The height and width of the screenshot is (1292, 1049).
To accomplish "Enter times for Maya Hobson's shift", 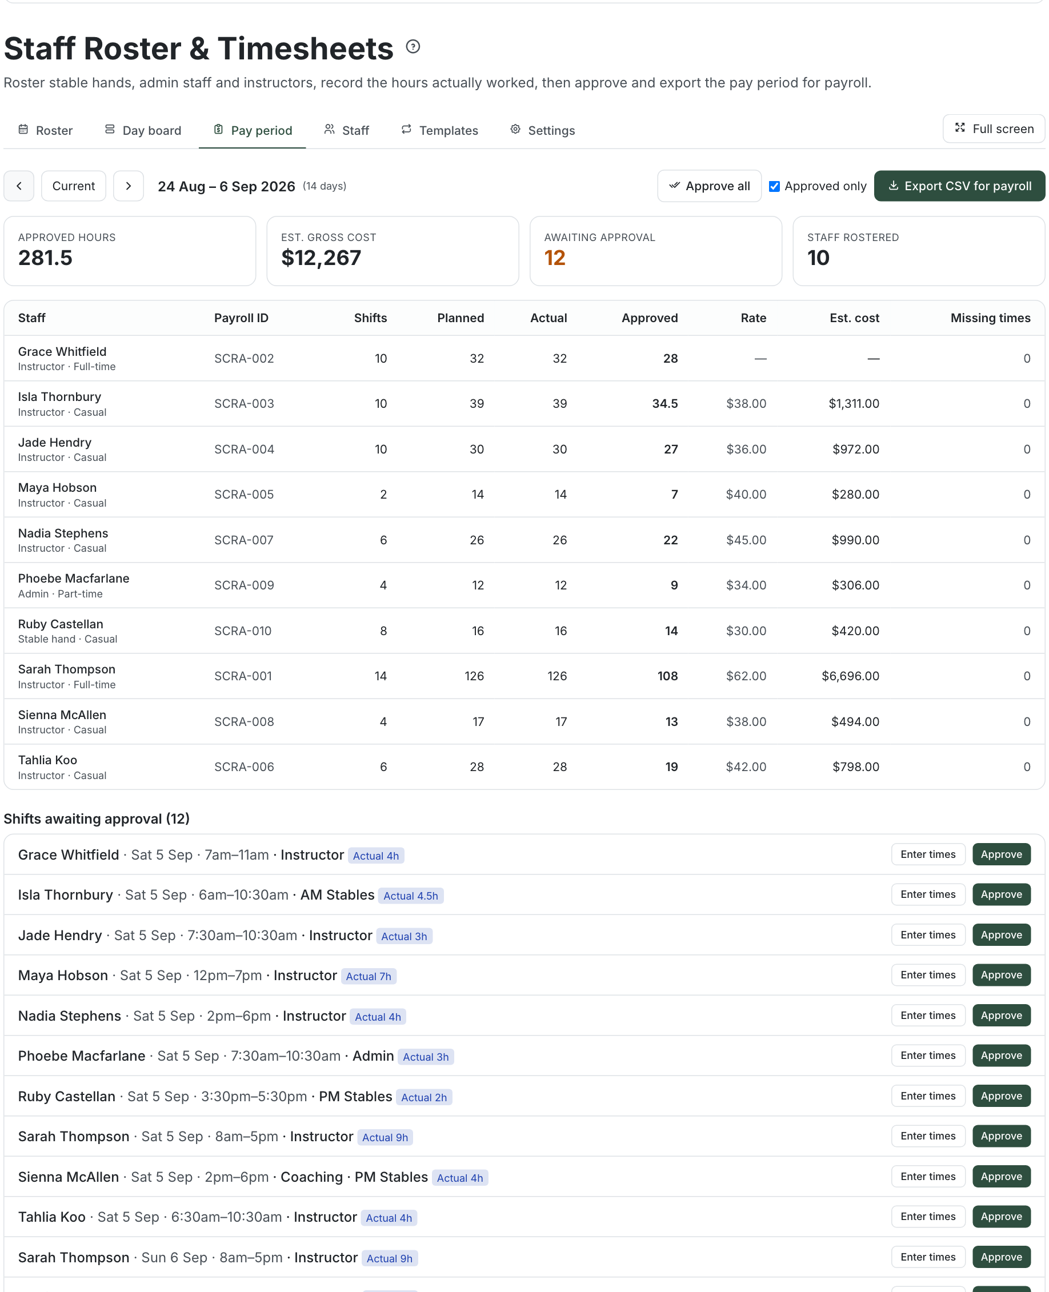I will coord(928,975).
